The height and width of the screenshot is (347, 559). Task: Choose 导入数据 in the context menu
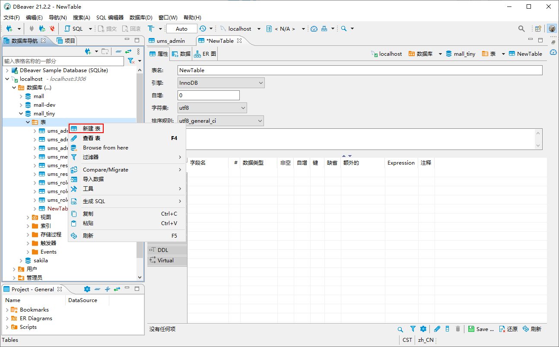click(127, 179)
